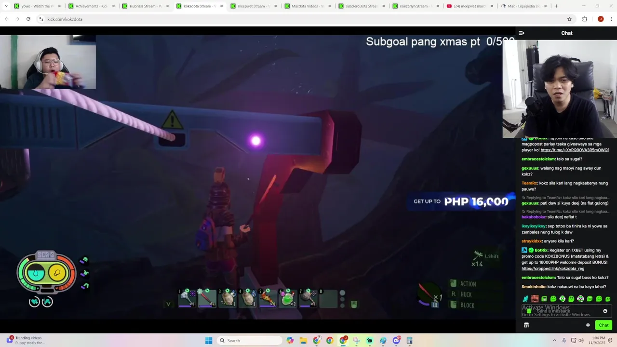The image size is (617, 347).
Task: Open the chat settings gear
Action: 588,325
